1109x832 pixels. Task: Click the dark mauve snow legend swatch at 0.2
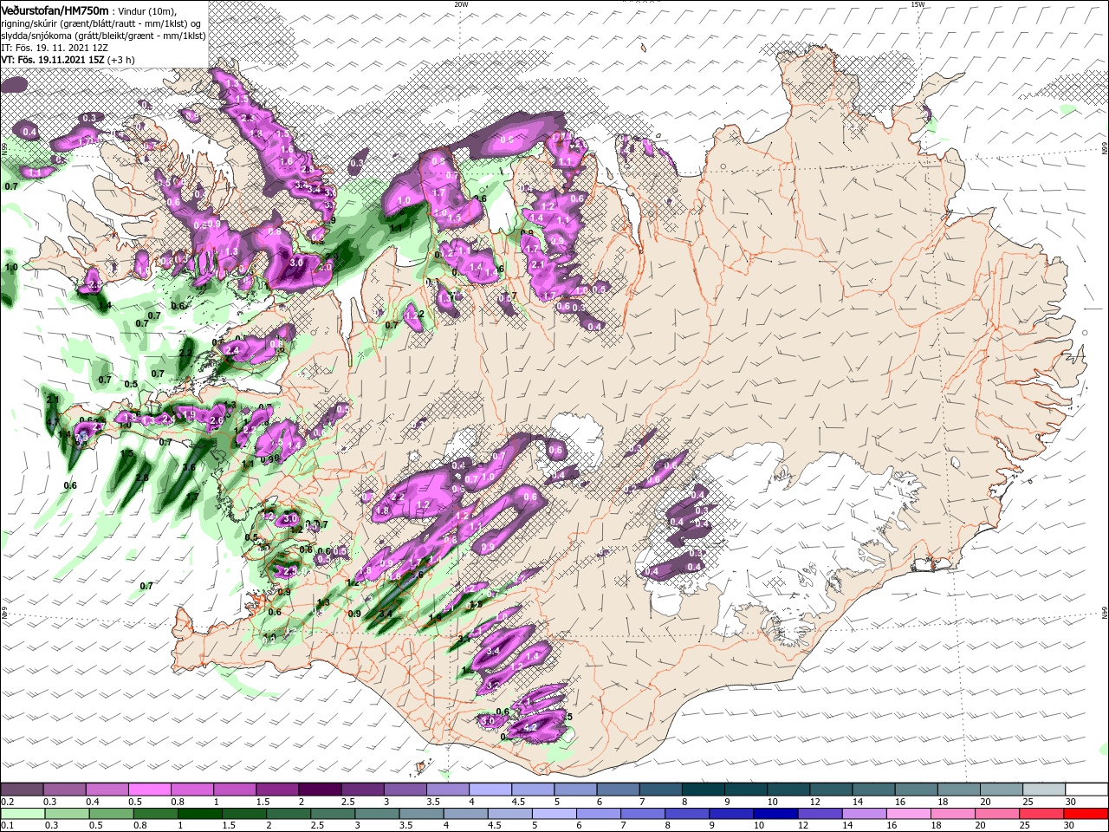tap(22, 790)
